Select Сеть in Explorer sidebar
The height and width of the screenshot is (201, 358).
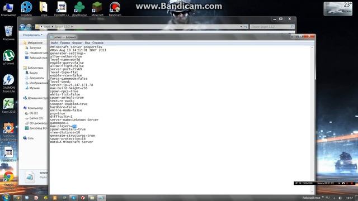pos(29,138)
